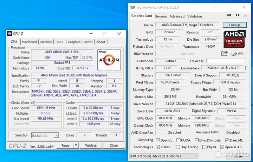
Task: Click the CPU-Z Close button
Action: click(114, 146)
